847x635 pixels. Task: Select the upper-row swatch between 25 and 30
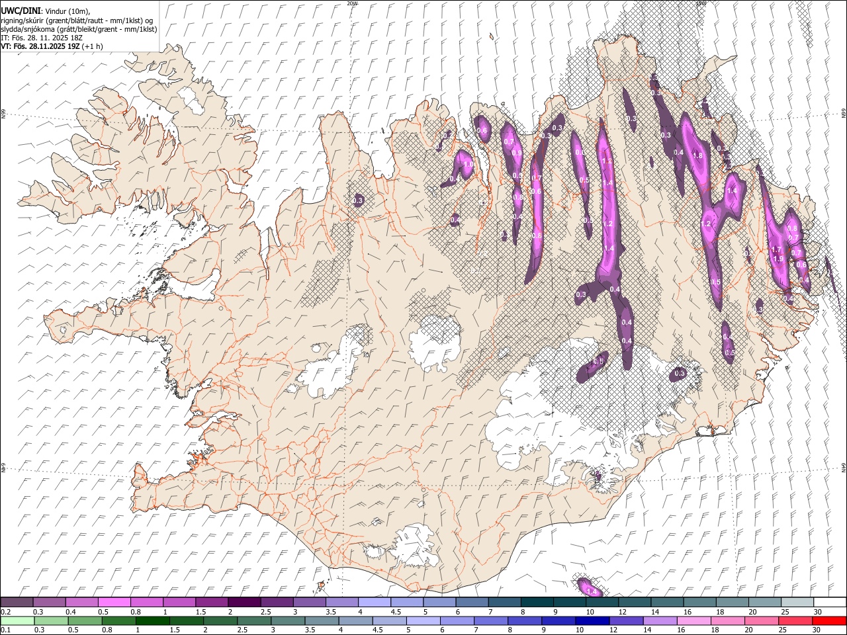pos(797,602)
